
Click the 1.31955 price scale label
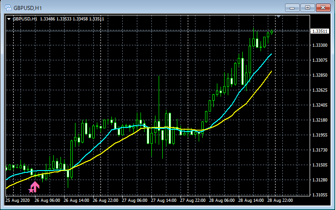coord(320,135)
